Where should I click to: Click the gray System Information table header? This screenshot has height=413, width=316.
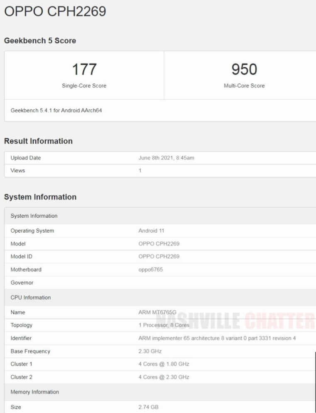point(160,216)
